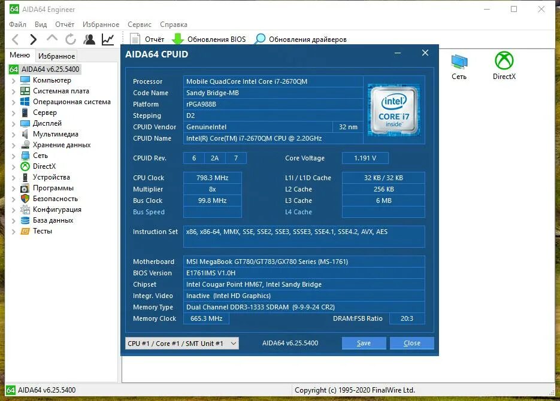
Task: Open the Избранное menu in the menu bar
Action: [x=101, y=25]
